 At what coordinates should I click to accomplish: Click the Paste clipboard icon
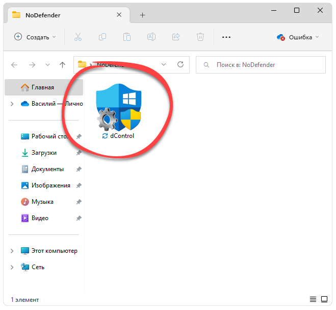tap(127, 37)
